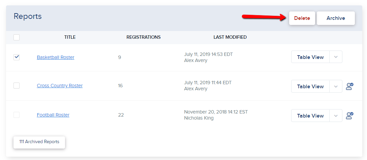View the 111 Archived Reports
Image resolution: width=367 pixels, height=160 pixels.
click(39, 142)
